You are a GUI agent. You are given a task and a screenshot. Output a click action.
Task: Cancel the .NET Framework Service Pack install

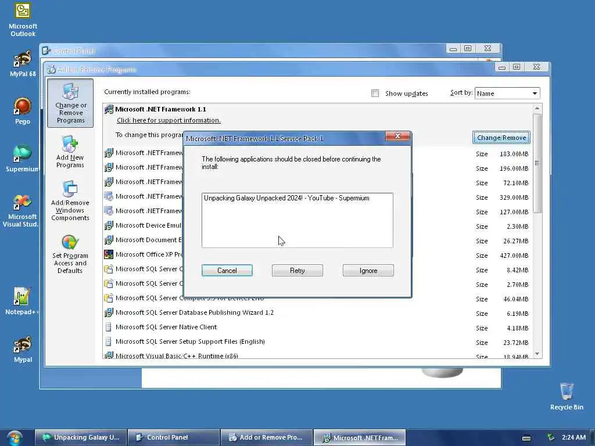click(x=227, y=271)
